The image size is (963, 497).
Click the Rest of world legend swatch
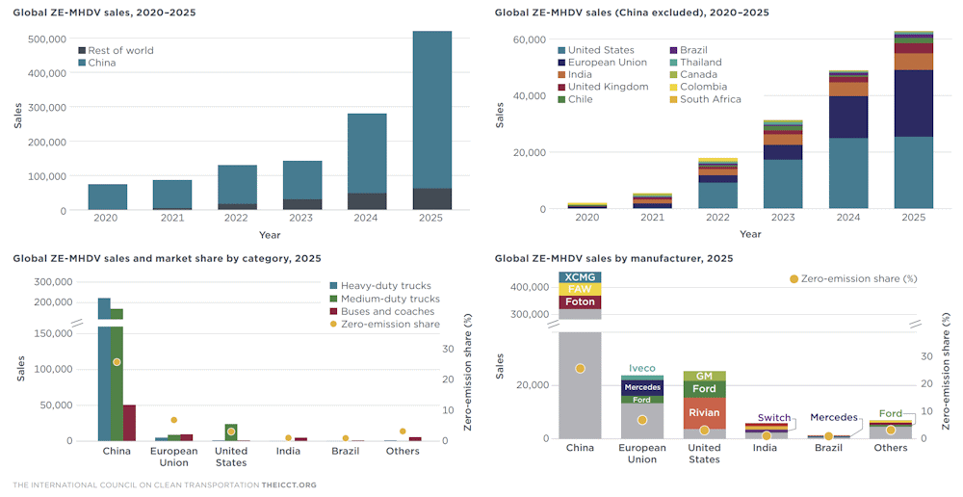coord(82,50)
